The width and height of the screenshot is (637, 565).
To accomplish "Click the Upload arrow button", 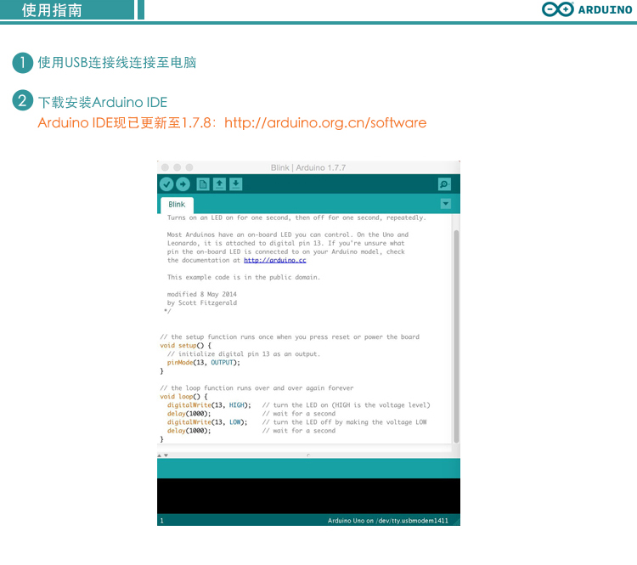I will tap(183, 184).
